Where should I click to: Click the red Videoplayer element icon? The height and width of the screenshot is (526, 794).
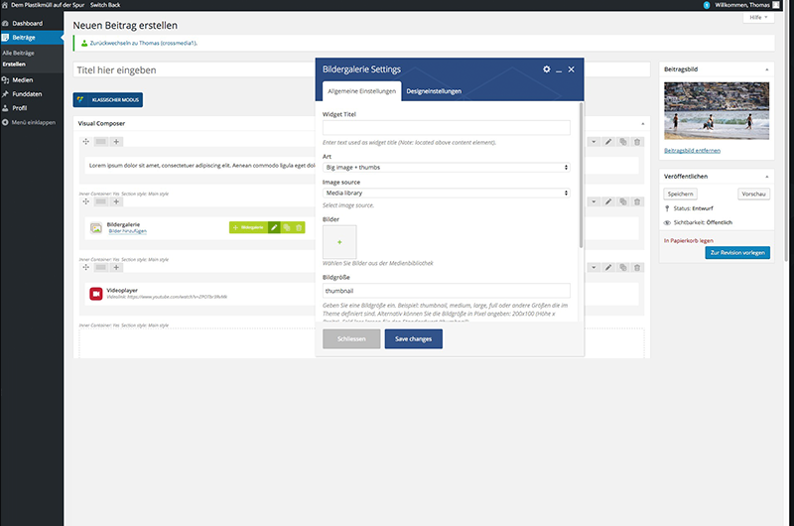coord(96,293)
